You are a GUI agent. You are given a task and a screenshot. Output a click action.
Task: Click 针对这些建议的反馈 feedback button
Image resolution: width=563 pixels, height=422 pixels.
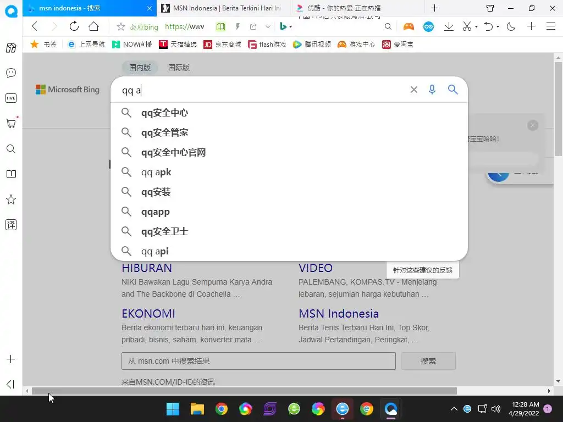coord(423,270)
